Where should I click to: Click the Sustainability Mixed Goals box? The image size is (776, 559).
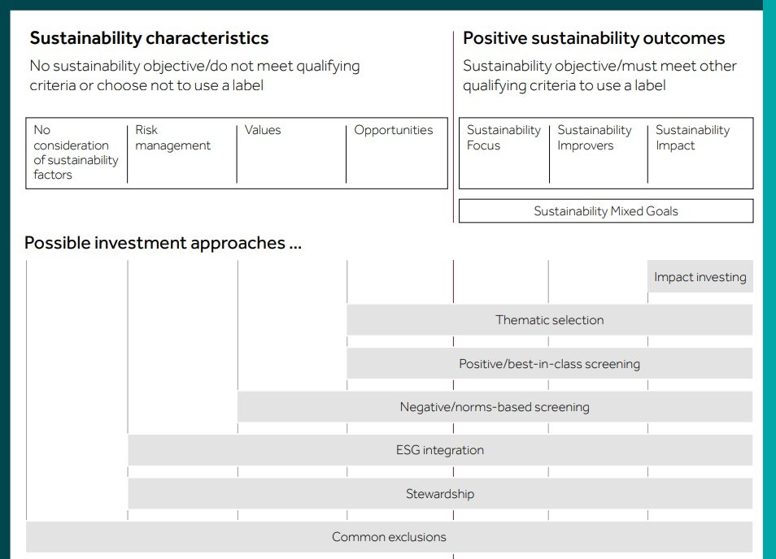(x=606, y=211)
